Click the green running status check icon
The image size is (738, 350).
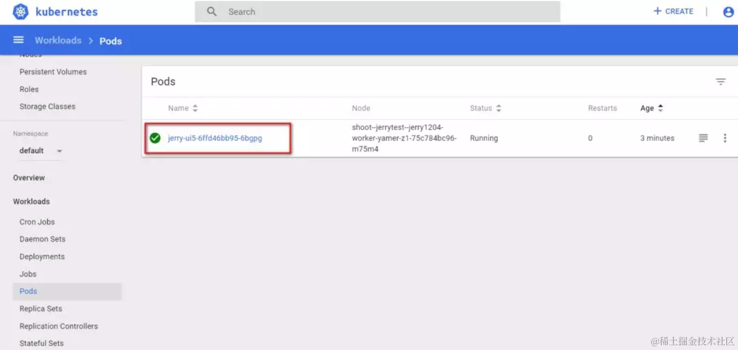[x=155, y=138]
